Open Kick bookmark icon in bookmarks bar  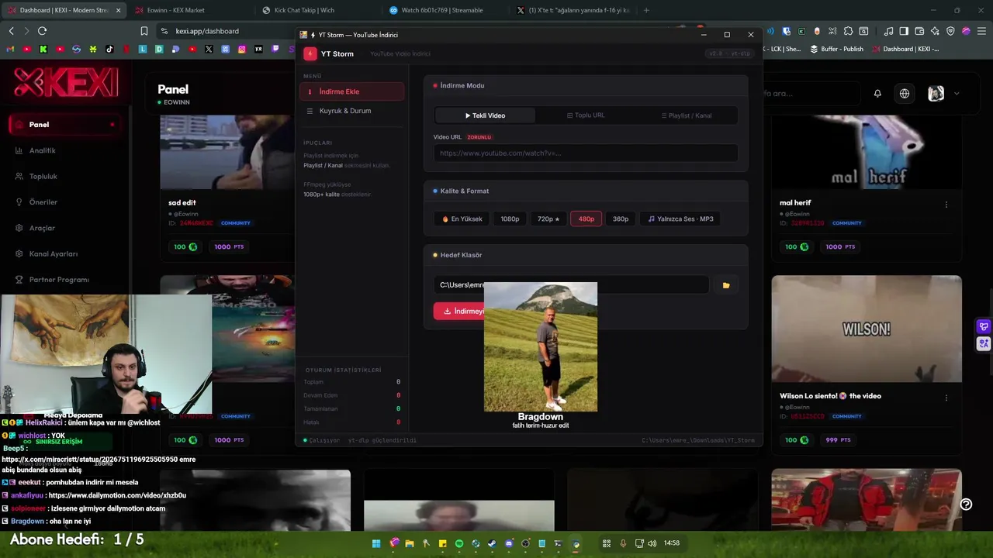click(43, 49)
